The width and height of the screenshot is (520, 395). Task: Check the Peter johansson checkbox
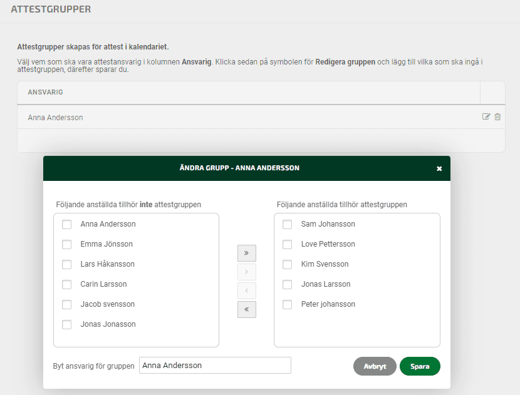(287, 304)
